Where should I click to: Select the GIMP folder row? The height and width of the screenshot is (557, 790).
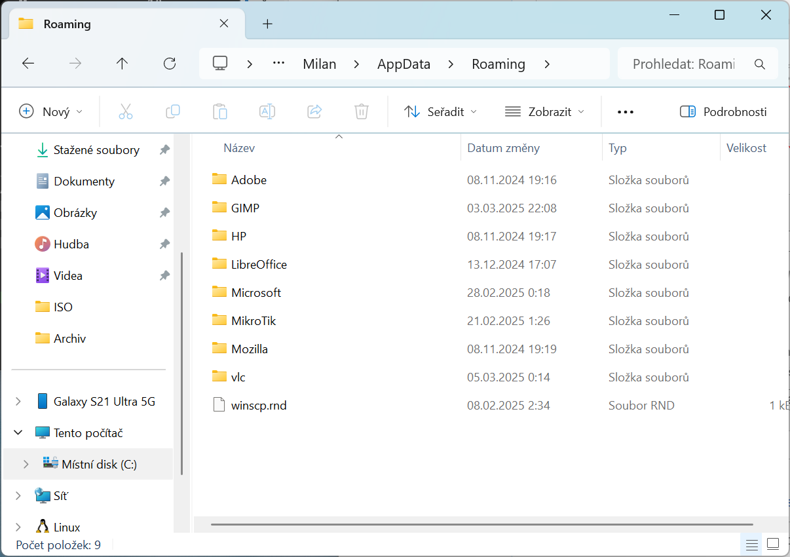coord(491,208)
